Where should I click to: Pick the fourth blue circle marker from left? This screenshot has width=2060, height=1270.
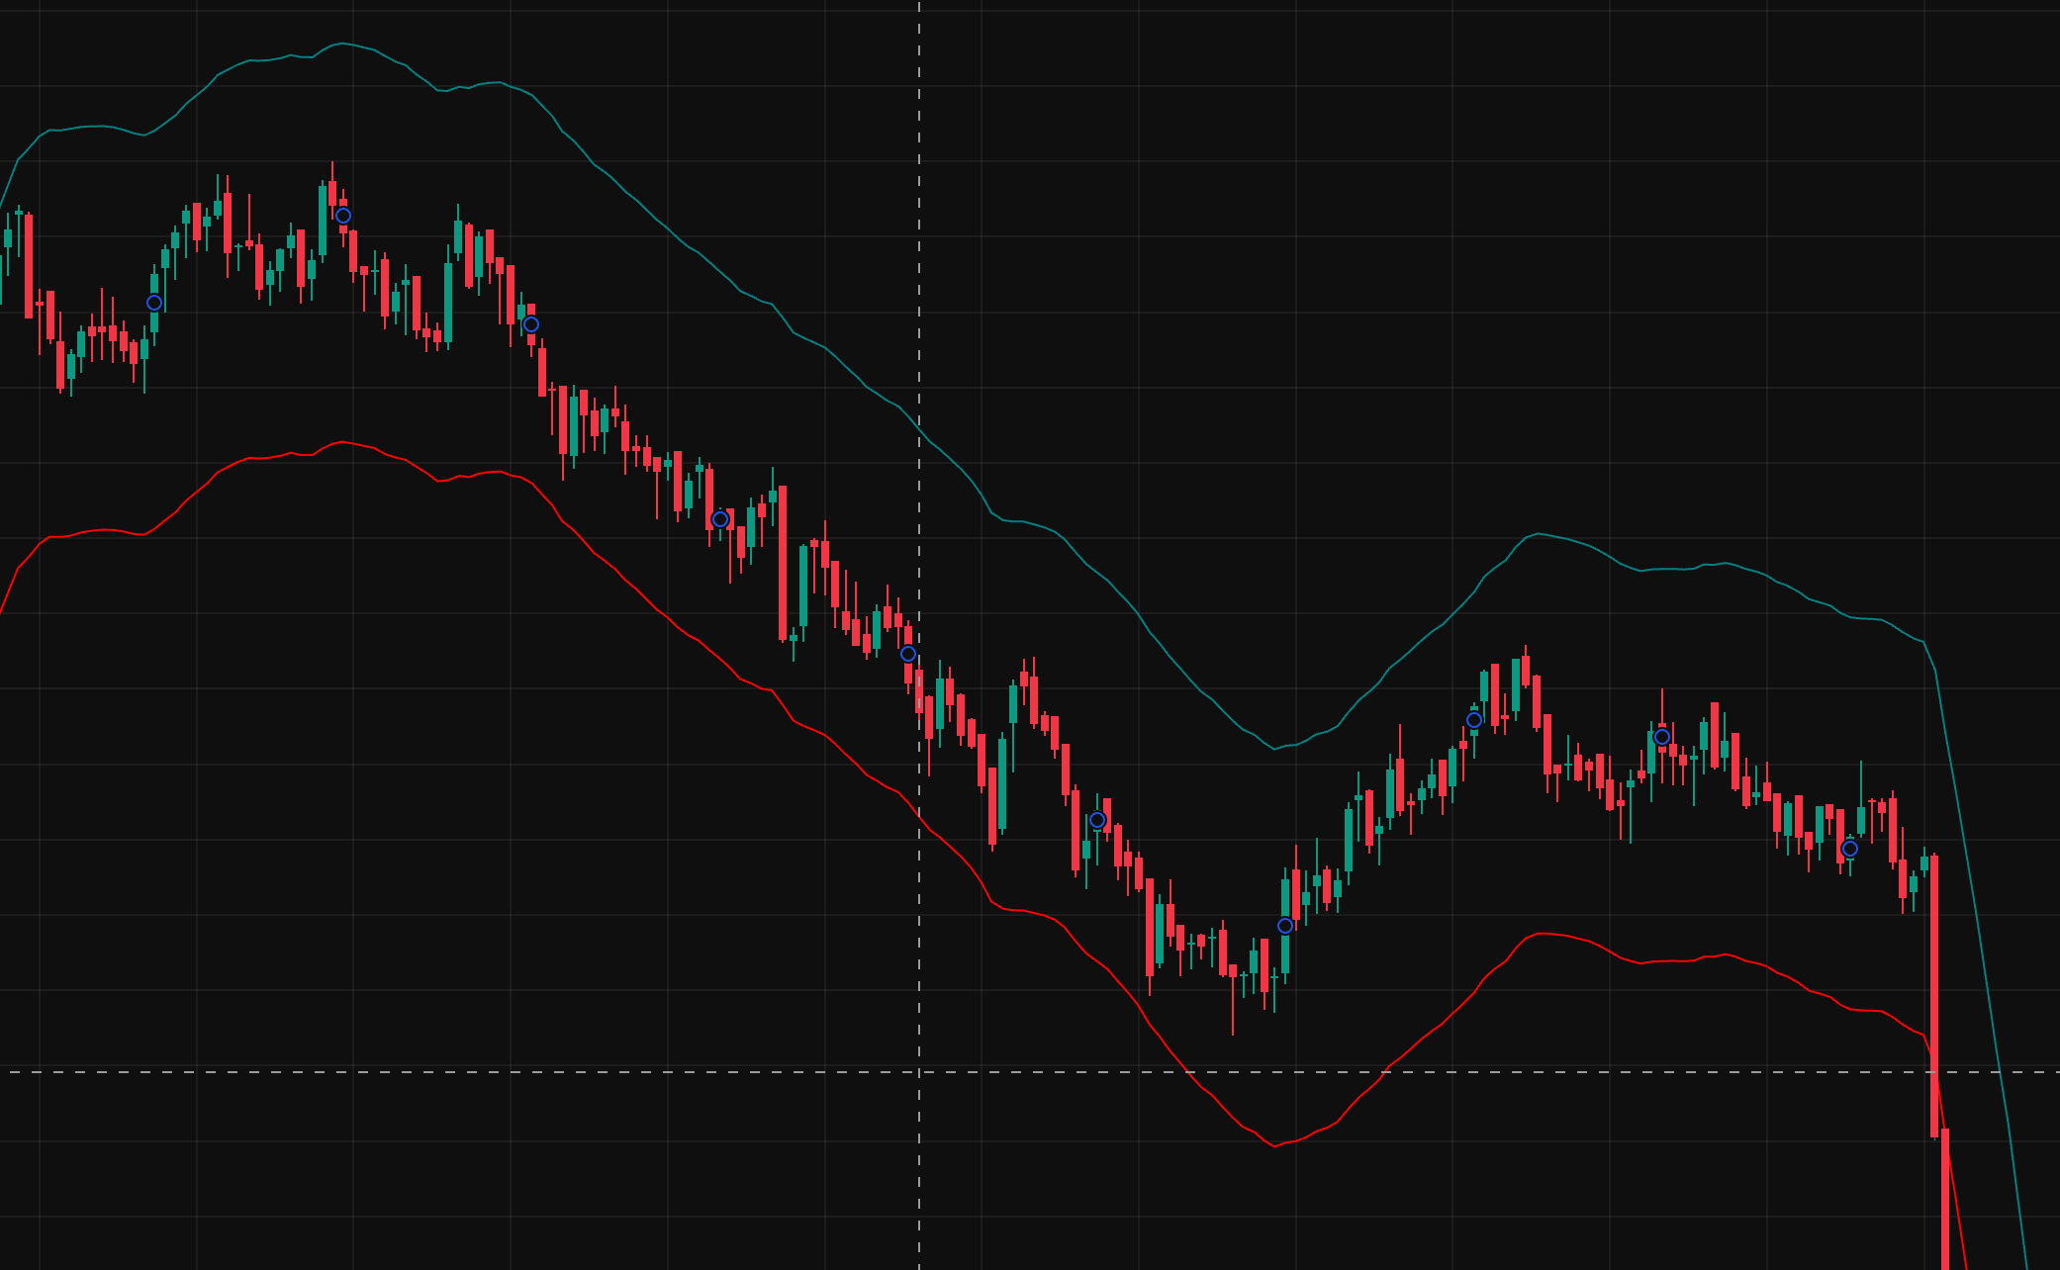720,519
